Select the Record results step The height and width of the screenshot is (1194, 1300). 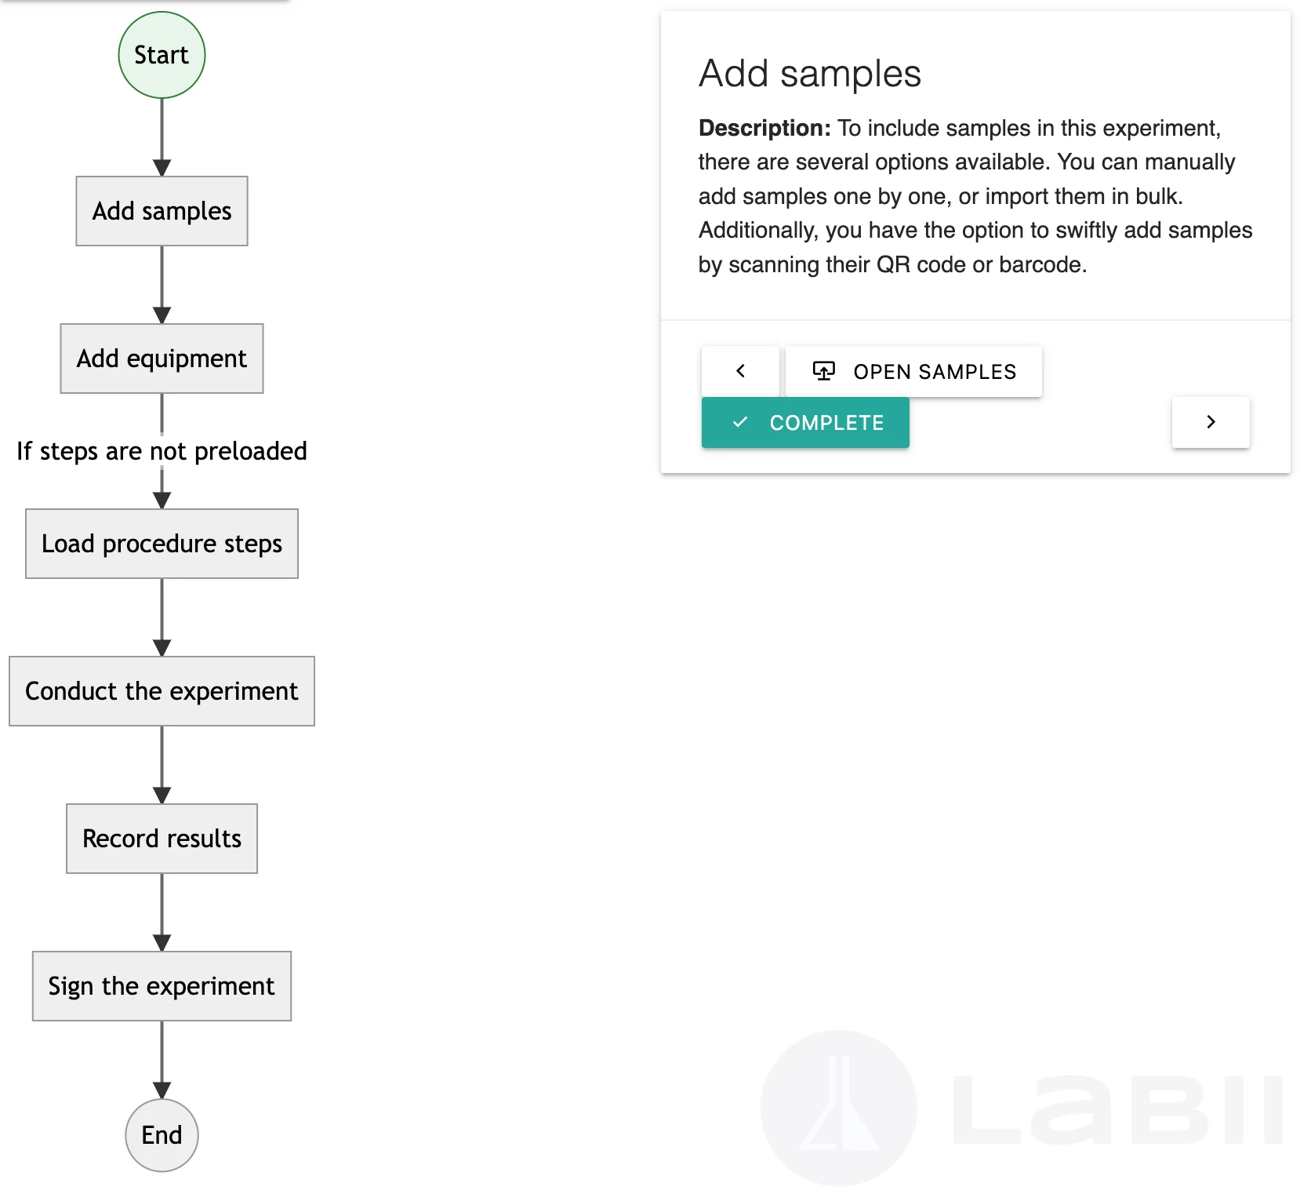161,839
